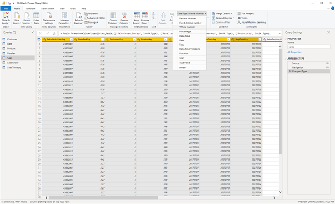Screen dimensions: 335x204
Task: Click the query Name input field
Action: click(309, 47)
